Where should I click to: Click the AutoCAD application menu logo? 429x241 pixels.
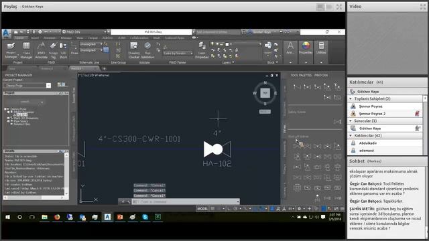(x=6, y=33)
